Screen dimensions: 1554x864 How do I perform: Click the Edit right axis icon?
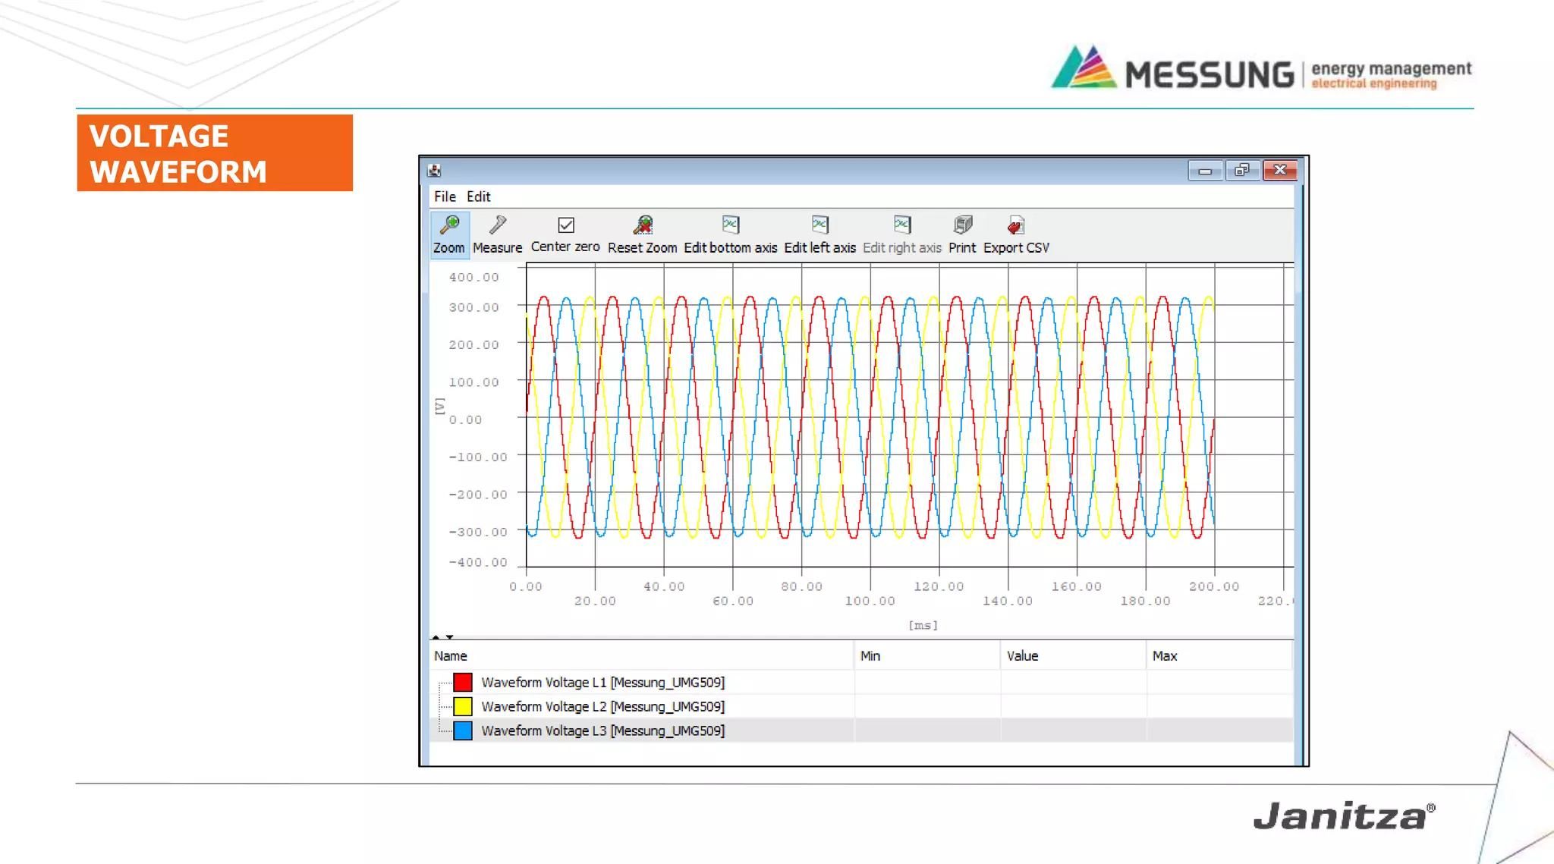901,225
